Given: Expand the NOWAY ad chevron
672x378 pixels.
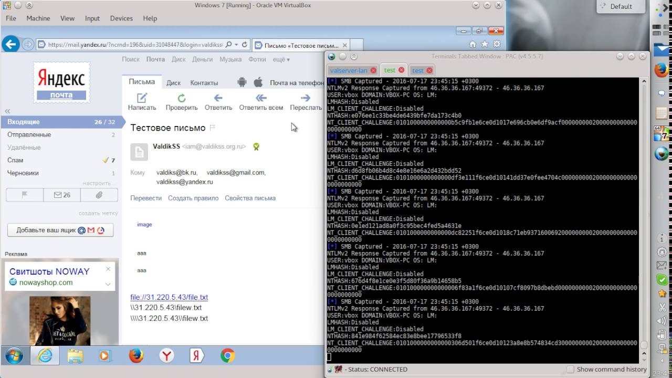Looking at the screenshot, I should tap(108, 284).
